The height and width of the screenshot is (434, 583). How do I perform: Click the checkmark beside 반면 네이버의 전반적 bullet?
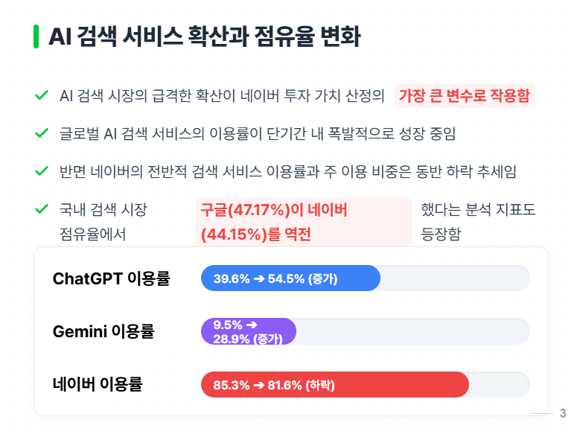pyautogui.click(x=41, y=171)
